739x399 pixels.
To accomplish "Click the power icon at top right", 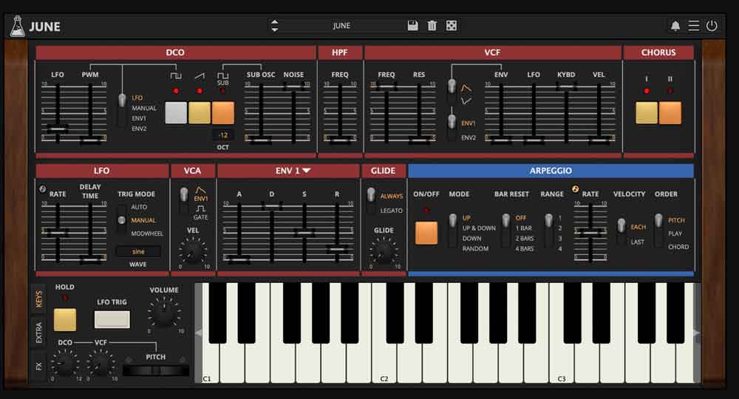I will pos(712,26).
